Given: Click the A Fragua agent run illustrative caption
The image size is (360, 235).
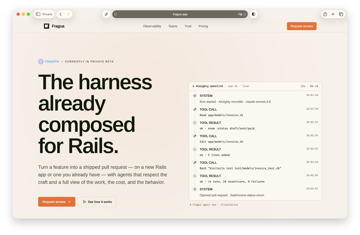Looking at the screenshot, I should pyautogui.click(x=214, y=205).
